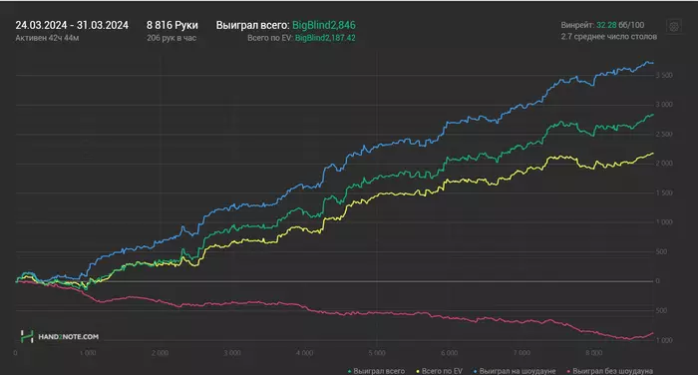Click the 4 000 x-axis label
Screen dimensions: 698x375
pos(304,353)
